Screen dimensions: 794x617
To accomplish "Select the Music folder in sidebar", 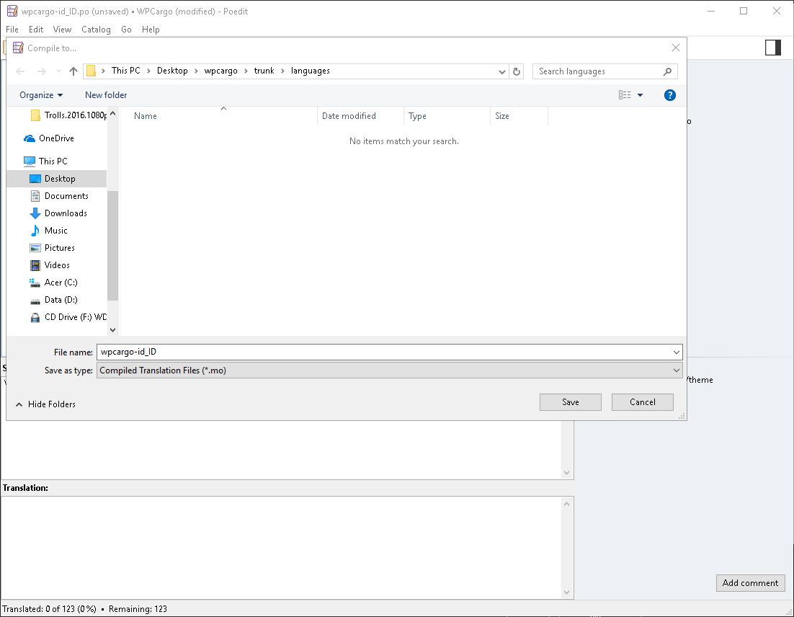I will click(x=55, y=231).
